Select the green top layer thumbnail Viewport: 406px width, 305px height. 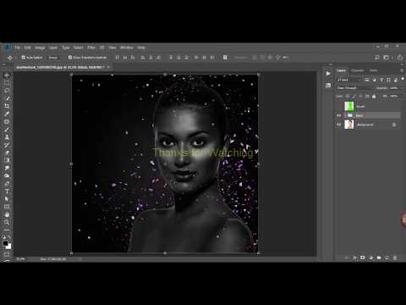(x=349, y=106)
